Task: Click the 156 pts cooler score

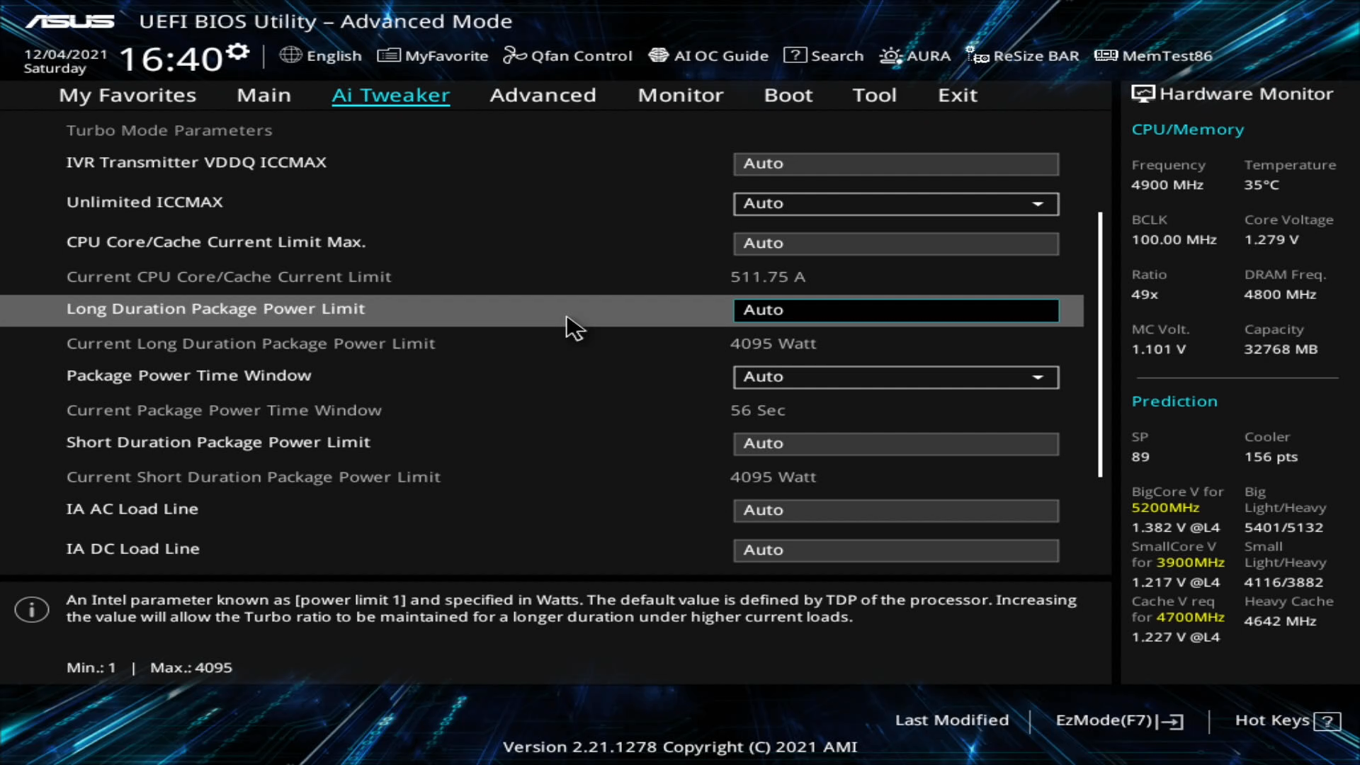Action: point(1271,458)
